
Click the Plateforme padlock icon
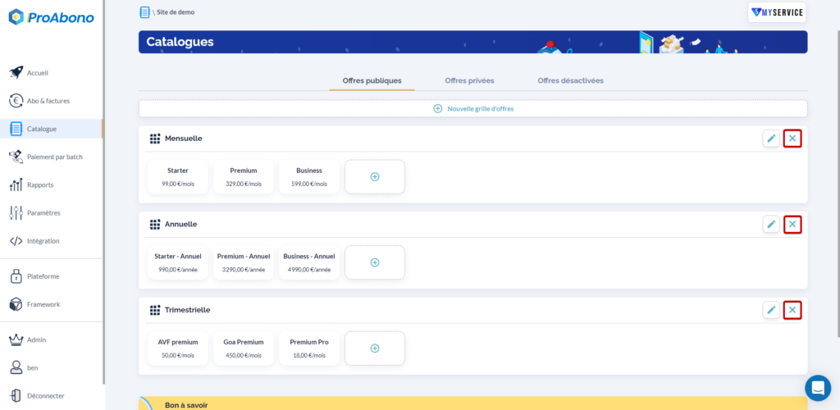click(16, 276)
